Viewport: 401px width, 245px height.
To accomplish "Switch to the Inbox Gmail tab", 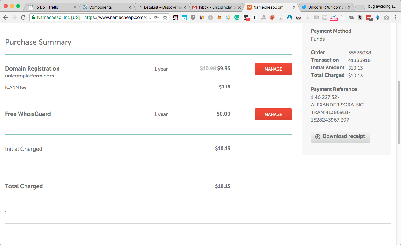I will pyautogui.click(x=217, y=7).
